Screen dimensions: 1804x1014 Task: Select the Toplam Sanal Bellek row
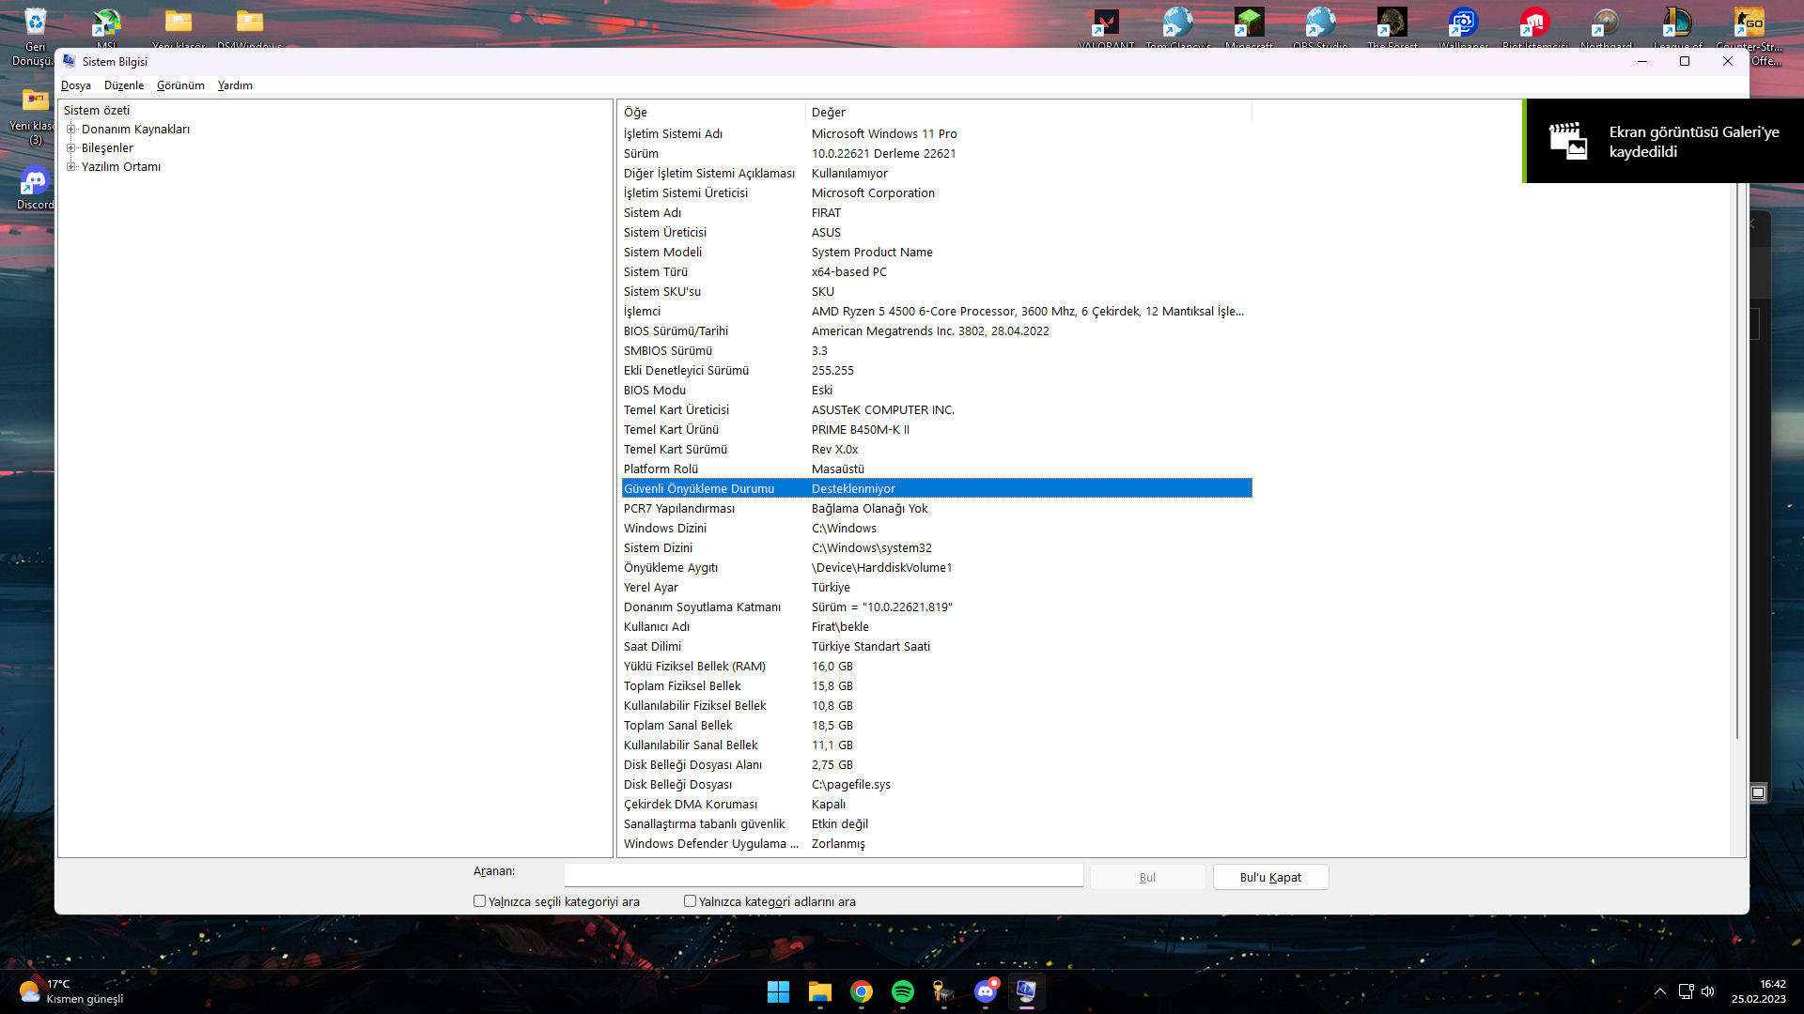click(937, 726)
